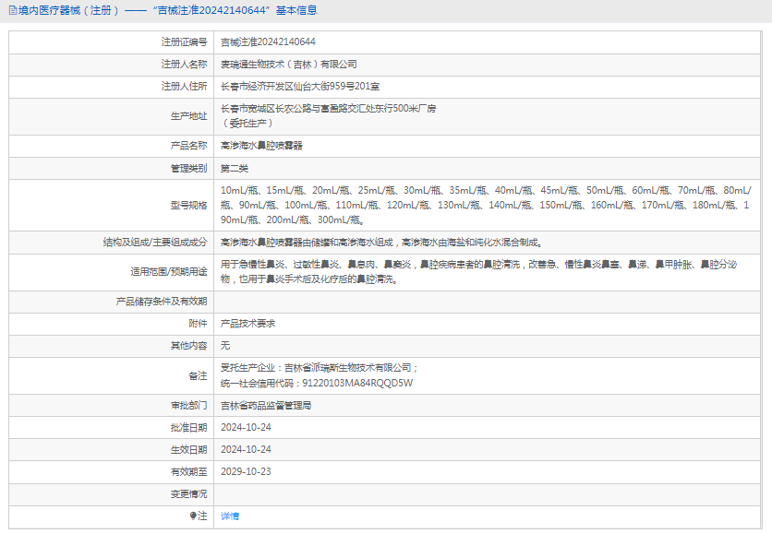772x534 pixels.
Task: Click the 附件 label
Action: coord(198,324)
